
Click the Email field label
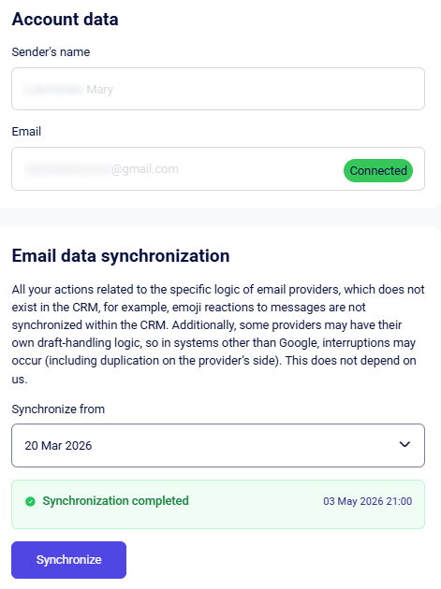(26, 132)
